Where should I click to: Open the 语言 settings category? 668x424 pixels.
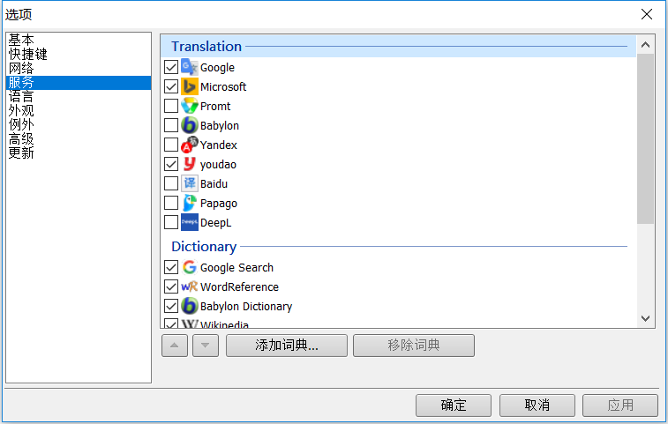[x=79, y=97]
